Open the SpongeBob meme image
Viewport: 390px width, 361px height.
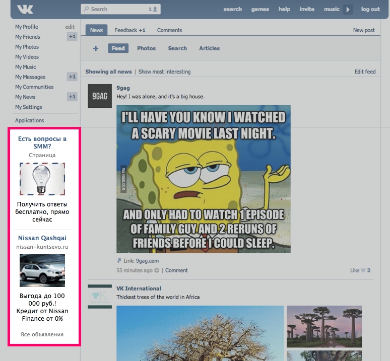click(x=204, y=179)
